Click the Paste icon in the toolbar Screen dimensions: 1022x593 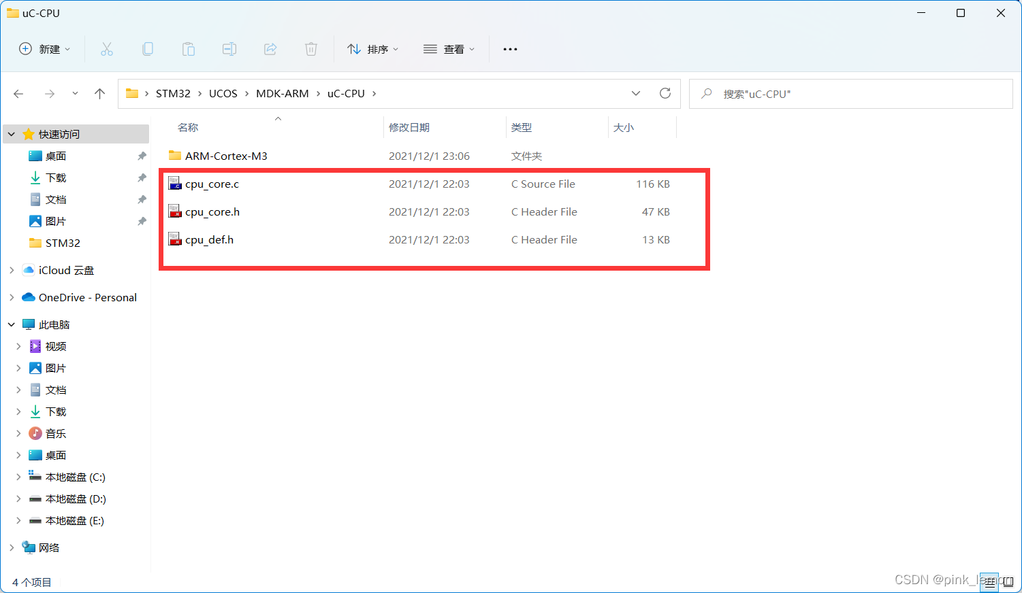click(x=189, y=48)
